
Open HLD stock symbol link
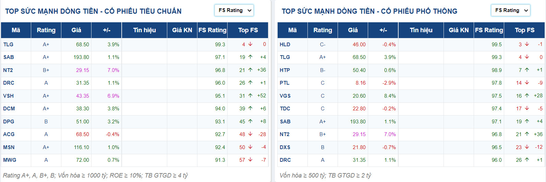[285, 45]
